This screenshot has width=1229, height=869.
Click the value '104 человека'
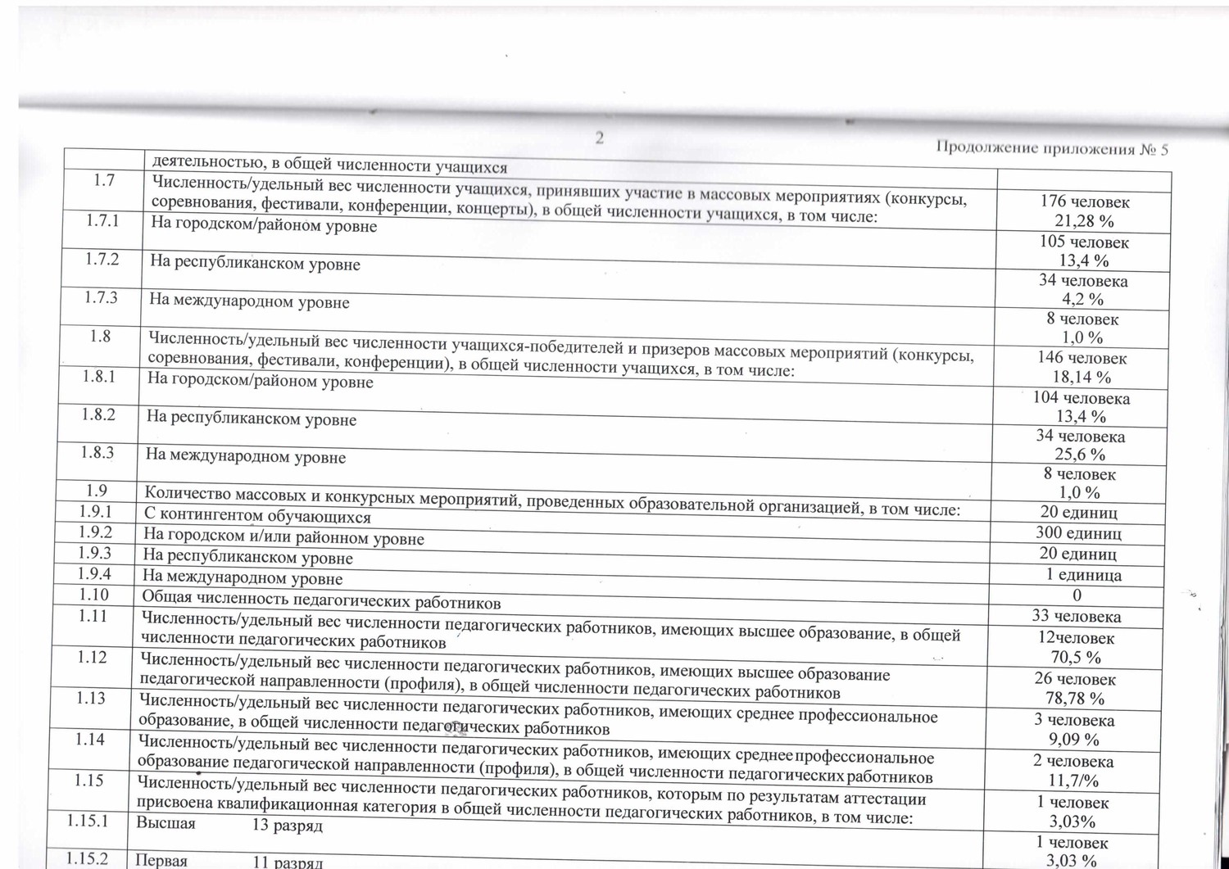coord(1082,398)
